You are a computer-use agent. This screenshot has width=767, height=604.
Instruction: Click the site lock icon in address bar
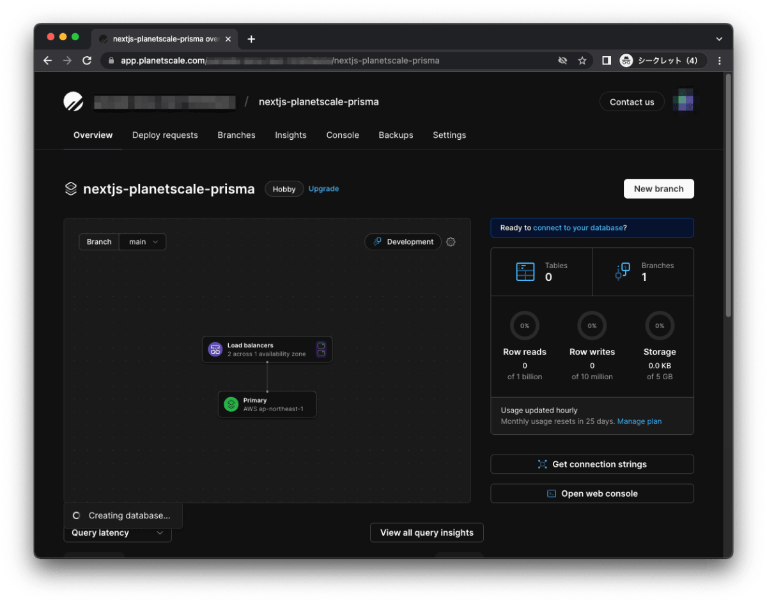(x=111, y=61)
